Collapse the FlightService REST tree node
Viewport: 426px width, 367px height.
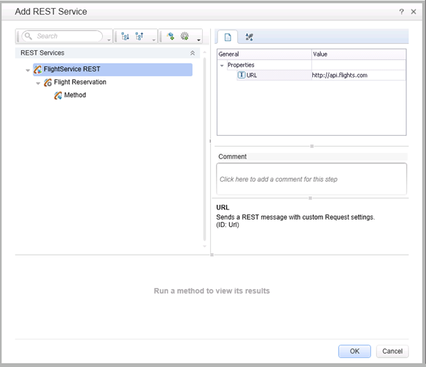click(28, 70)
